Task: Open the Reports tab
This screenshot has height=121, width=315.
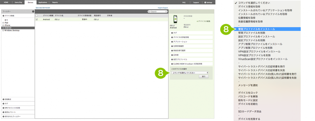Action: point(55,2)
